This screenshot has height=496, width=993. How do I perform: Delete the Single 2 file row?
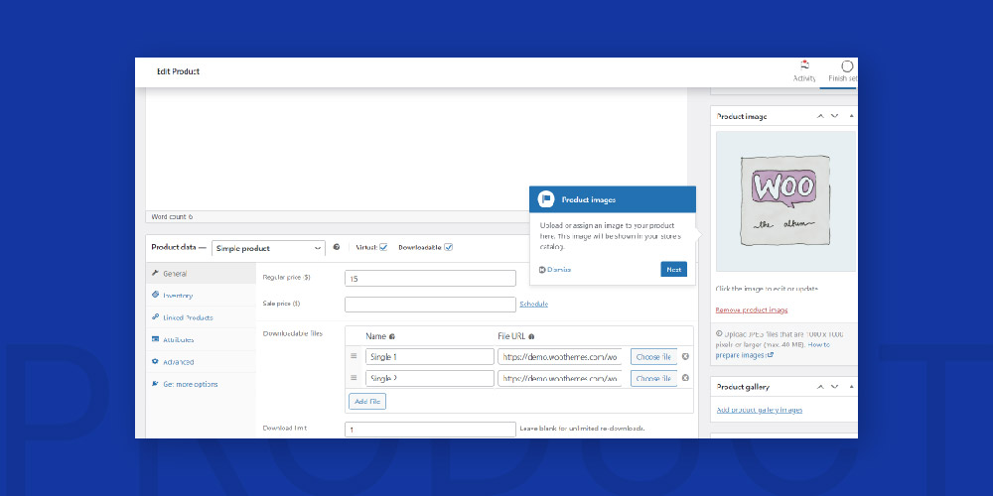685,378
